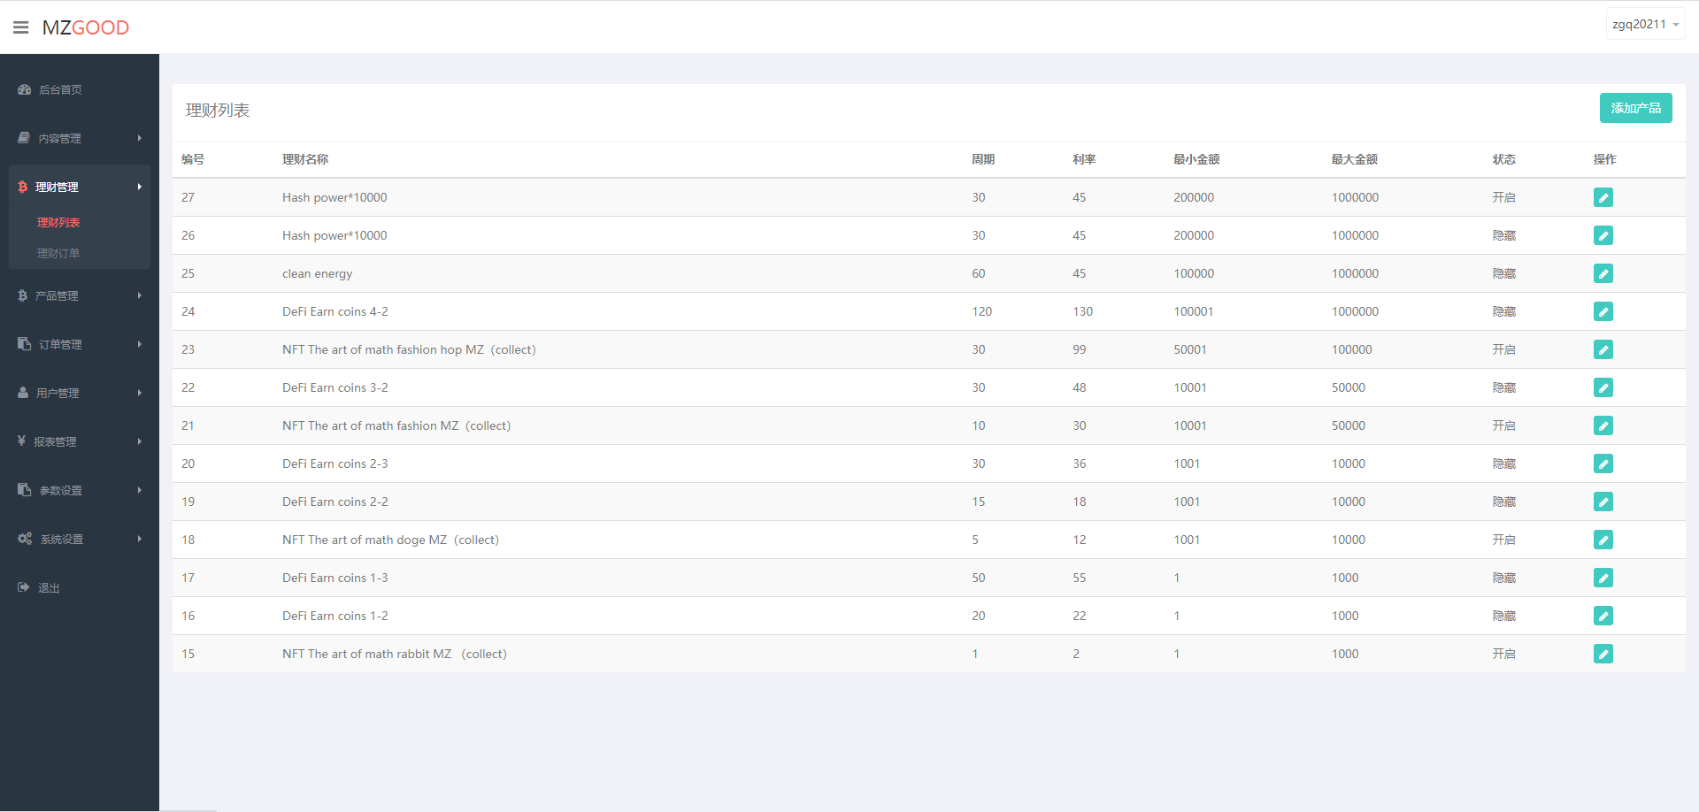This screenshot has width=1699, height=812.
Task: Edit NFT The art of math doge MZ
Action: coord(1603,540)
